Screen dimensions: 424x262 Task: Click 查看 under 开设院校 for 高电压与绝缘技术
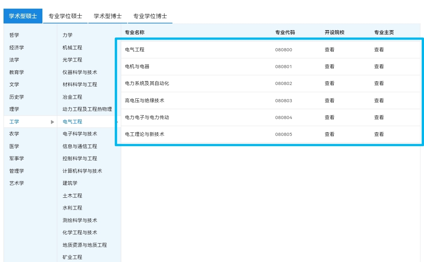coord(329,100)
